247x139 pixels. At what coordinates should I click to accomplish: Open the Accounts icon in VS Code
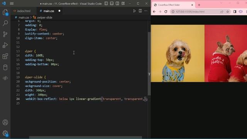pyautogui.click(x=5, y=122)
